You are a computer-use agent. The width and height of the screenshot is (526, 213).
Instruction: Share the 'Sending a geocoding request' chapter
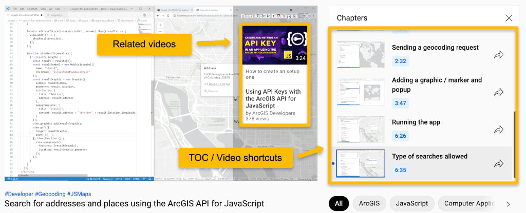[499, 54]
